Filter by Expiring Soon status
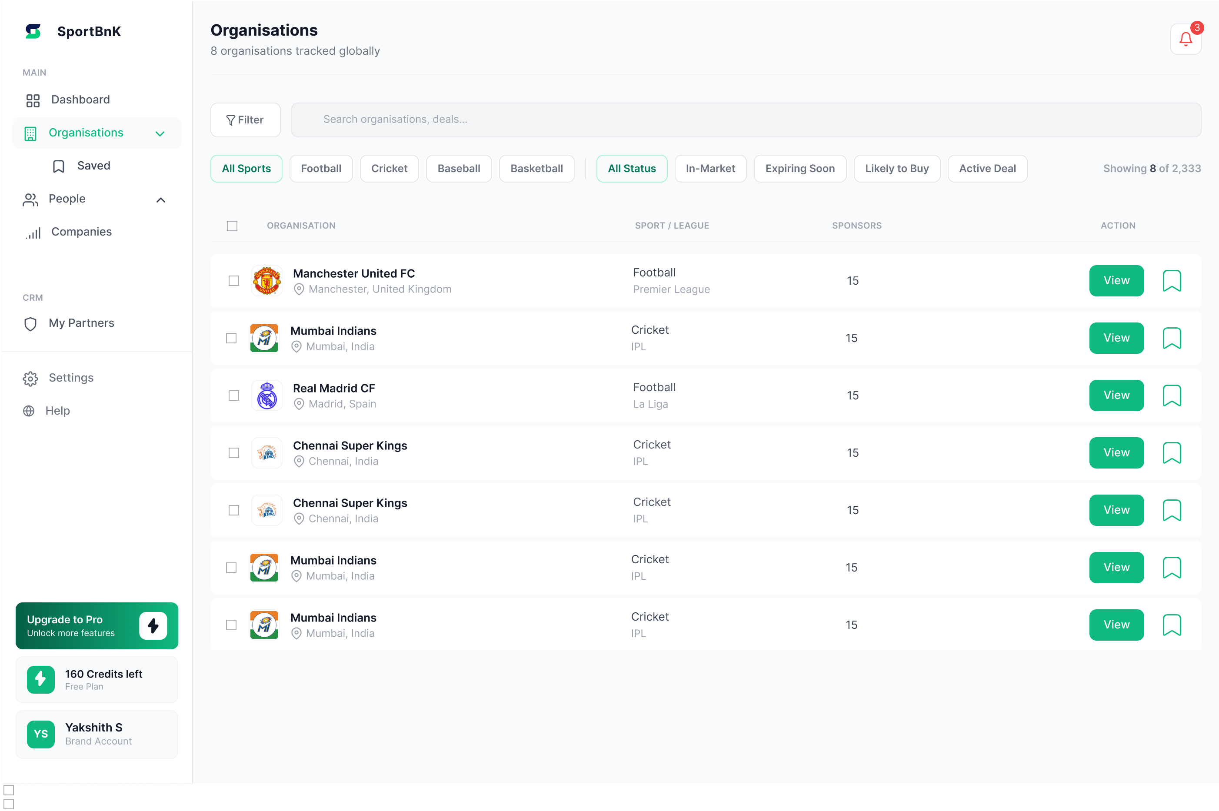 point(800,169)
